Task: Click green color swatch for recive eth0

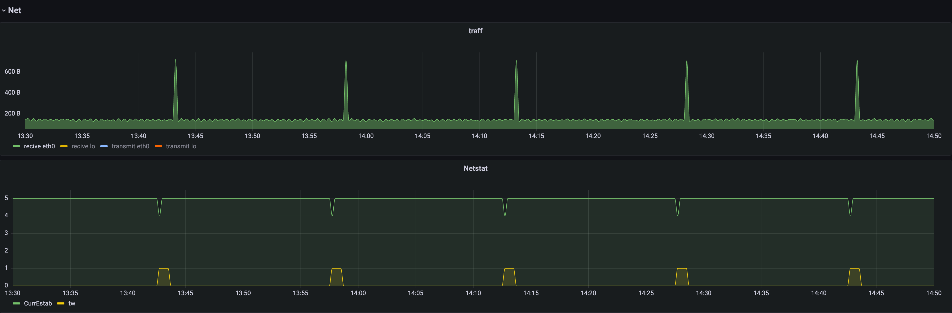Action: click(x=16, y=146)
